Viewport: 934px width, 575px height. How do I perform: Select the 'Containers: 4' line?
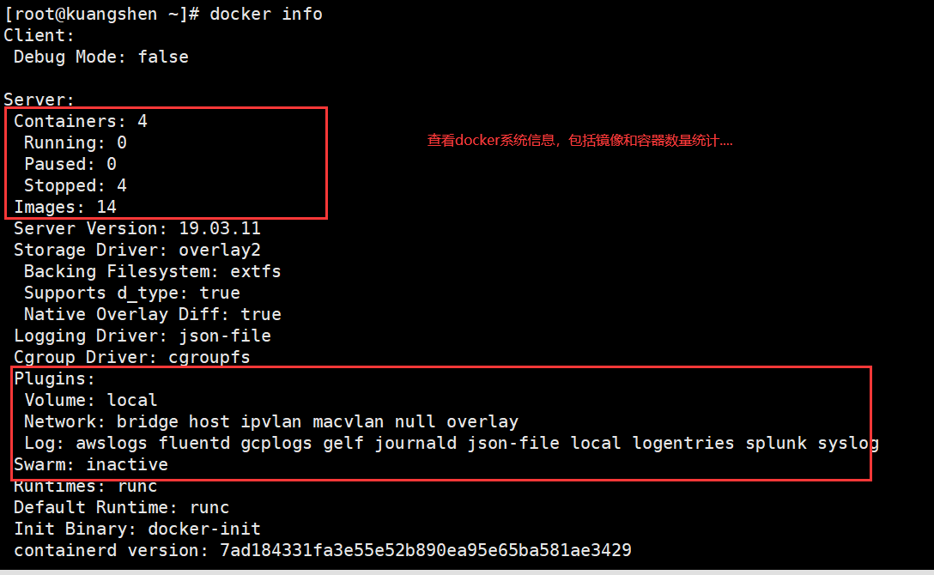pyautogui.click(x=81, y=121)
